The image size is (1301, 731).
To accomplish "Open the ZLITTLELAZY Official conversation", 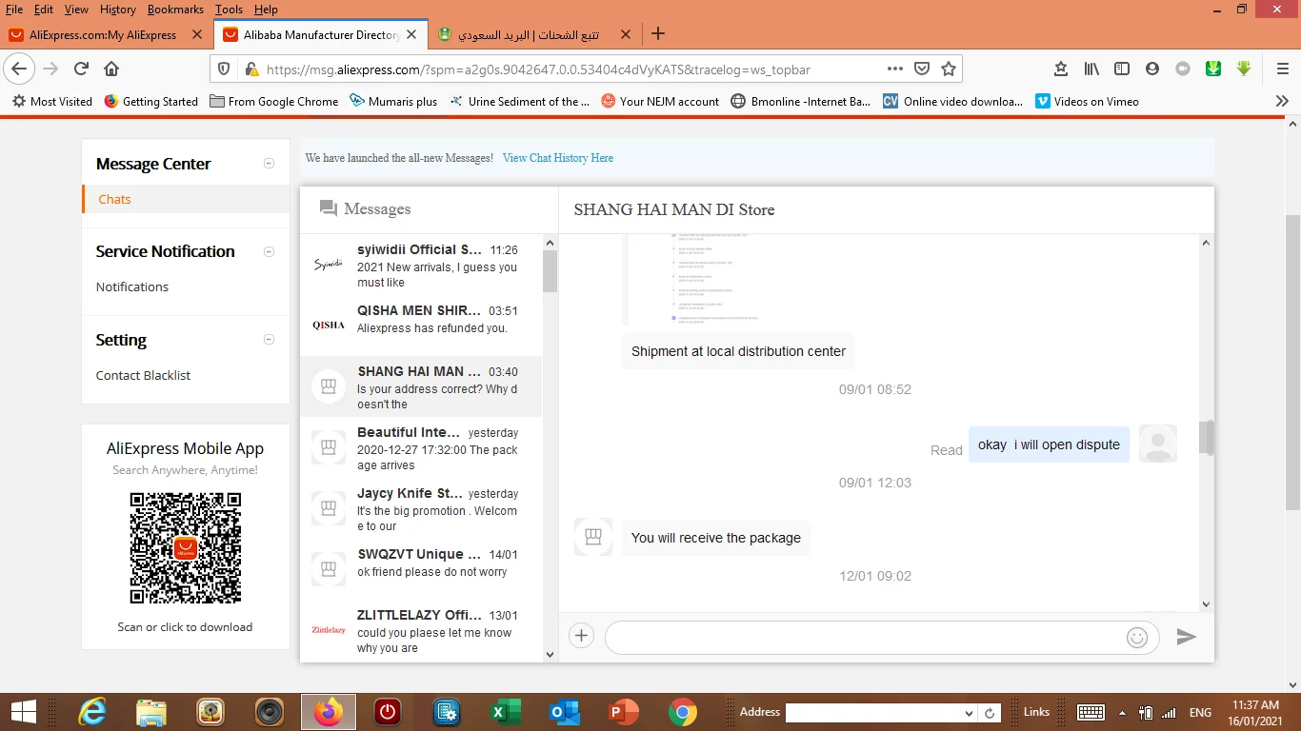I will (421, 630).
